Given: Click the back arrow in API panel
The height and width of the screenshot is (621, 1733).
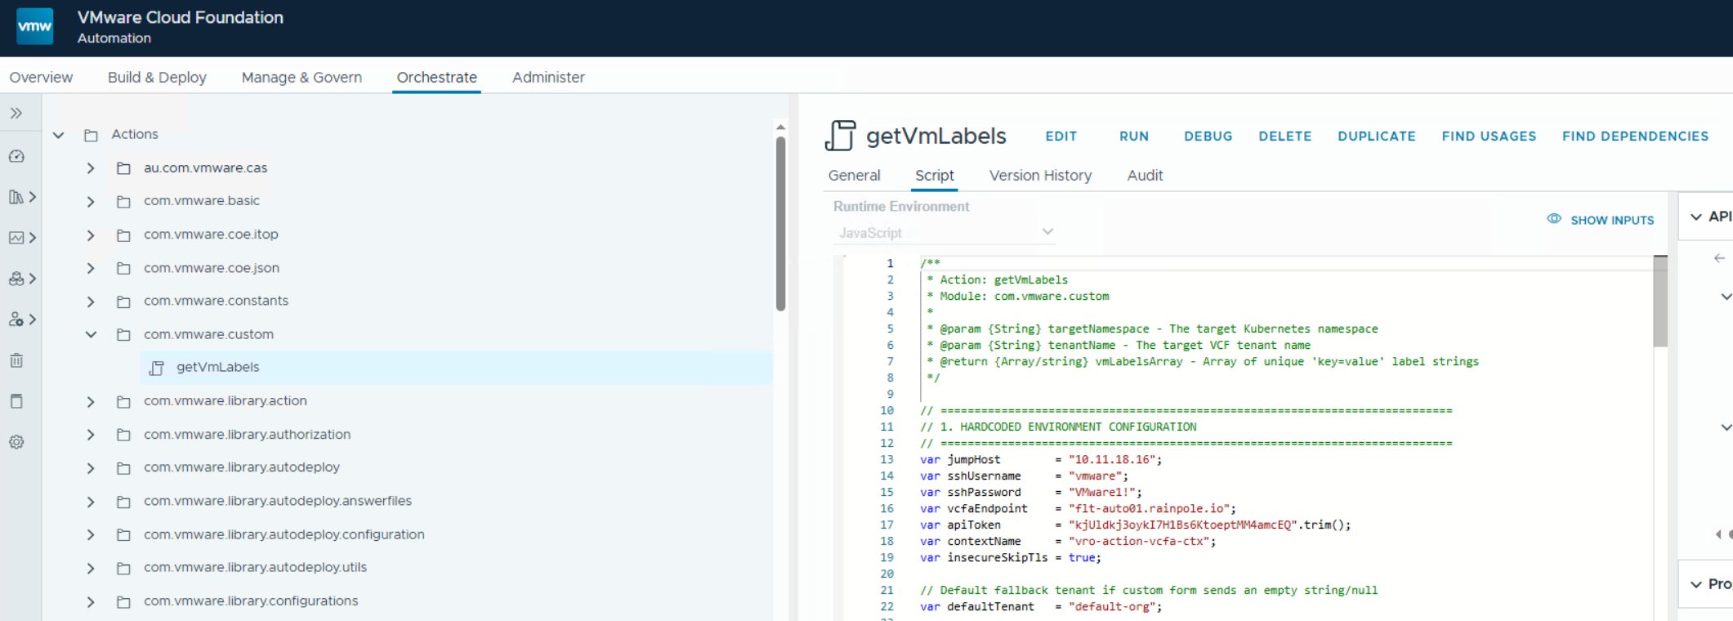Looking at the screenshot, I should [1720, 258].
